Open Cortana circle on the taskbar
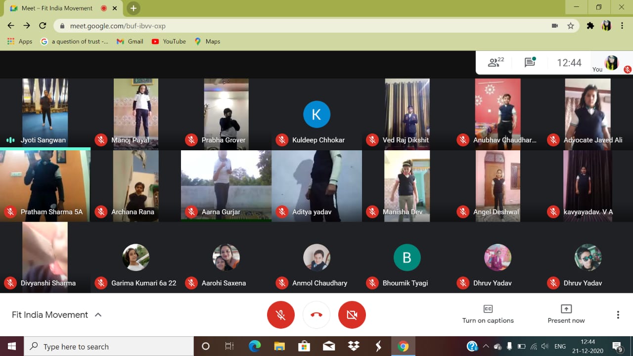Viewport: 633px width, 356px height. tap(206, 346)
